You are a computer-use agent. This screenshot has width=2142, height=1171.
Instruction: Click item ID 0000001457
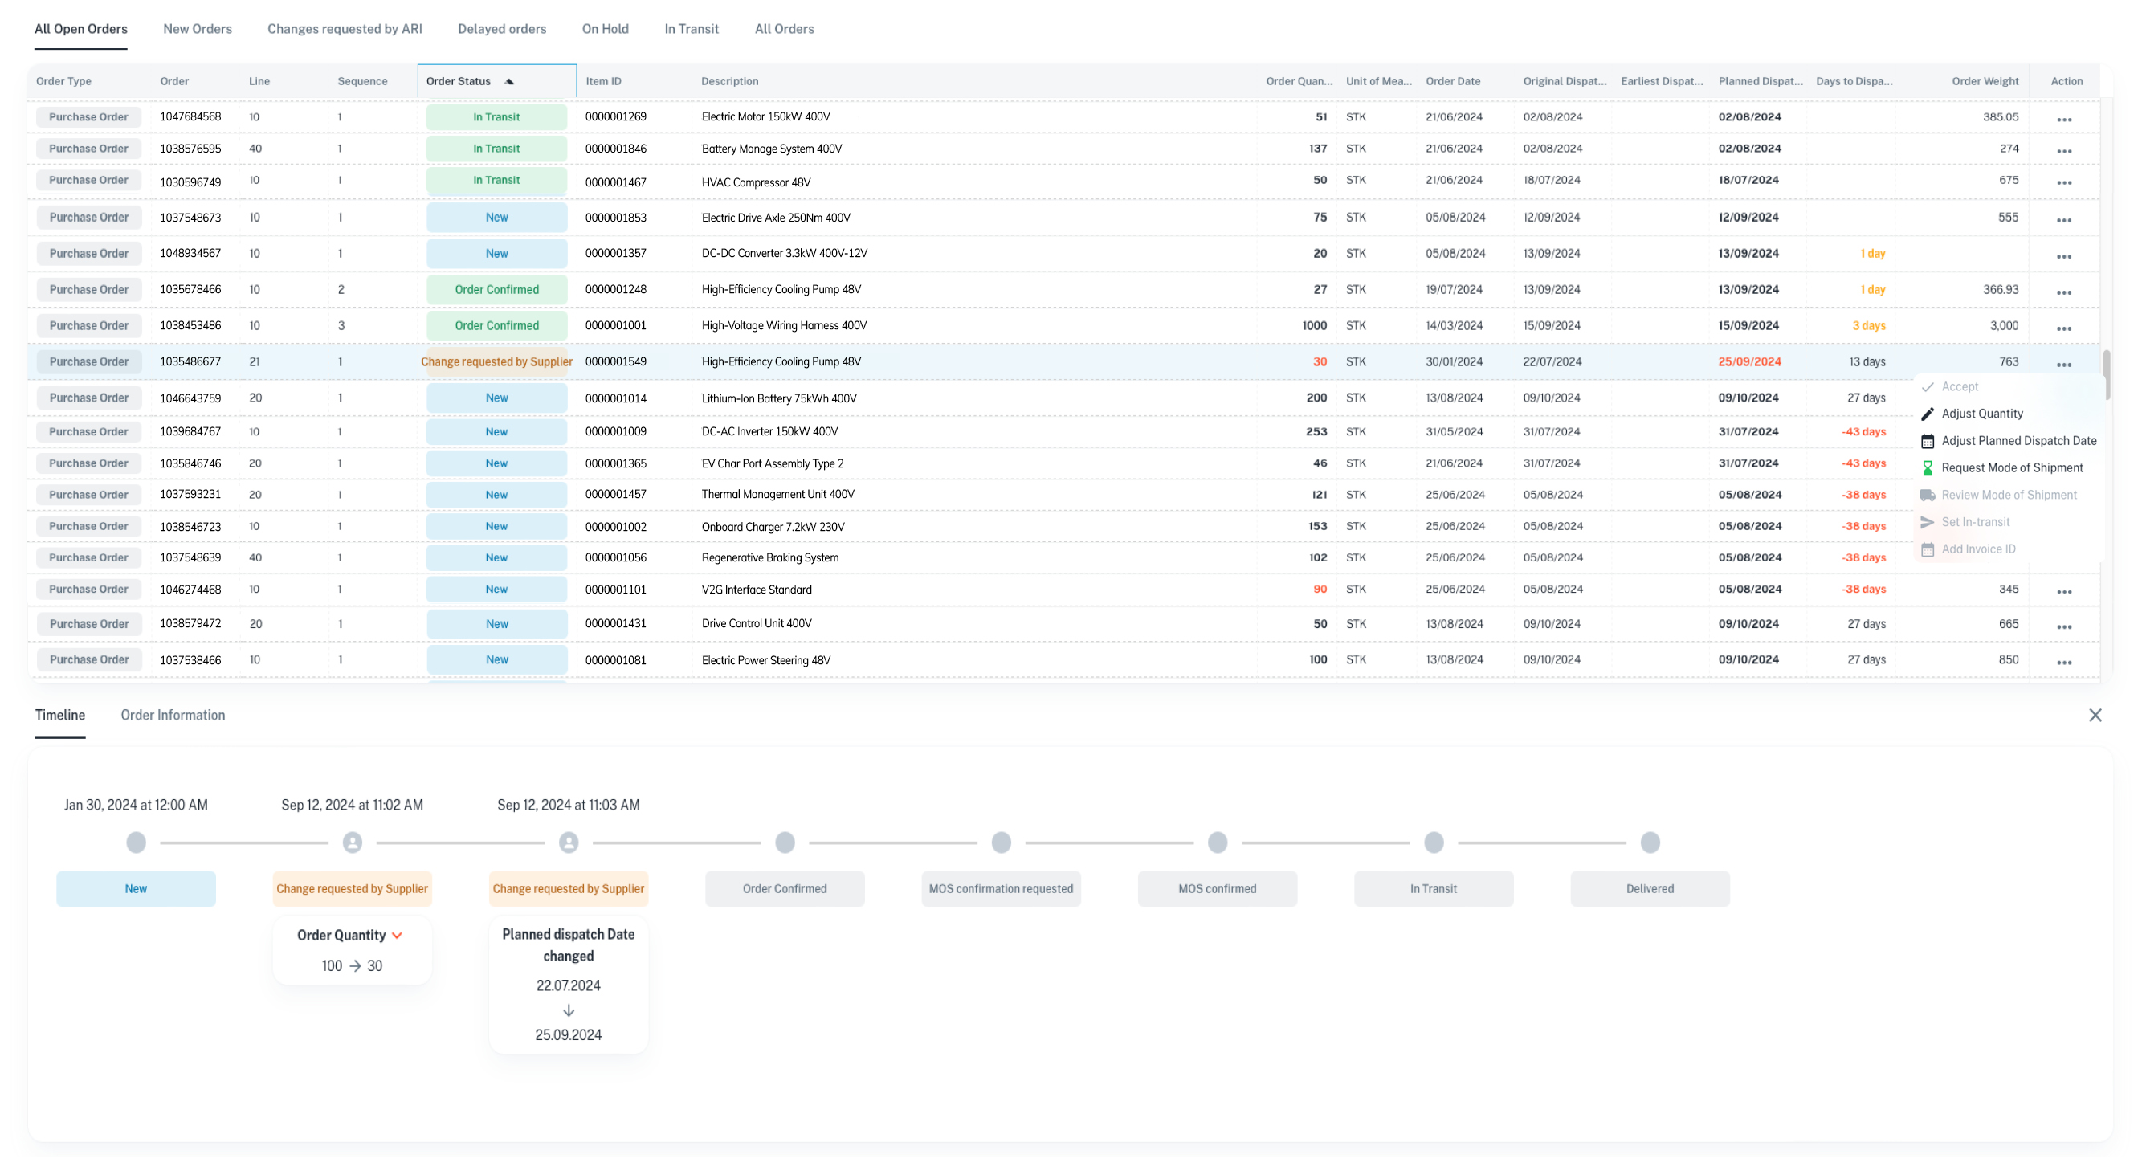(x=615, y=494)
